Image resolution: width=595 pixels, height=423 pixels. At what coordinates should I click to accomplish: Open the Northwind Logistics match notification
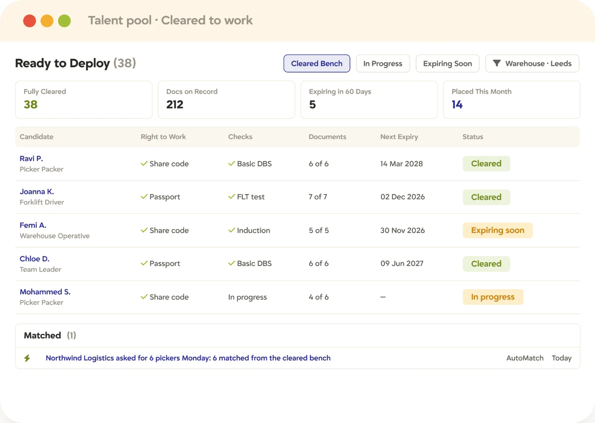(x=188, y=358)
